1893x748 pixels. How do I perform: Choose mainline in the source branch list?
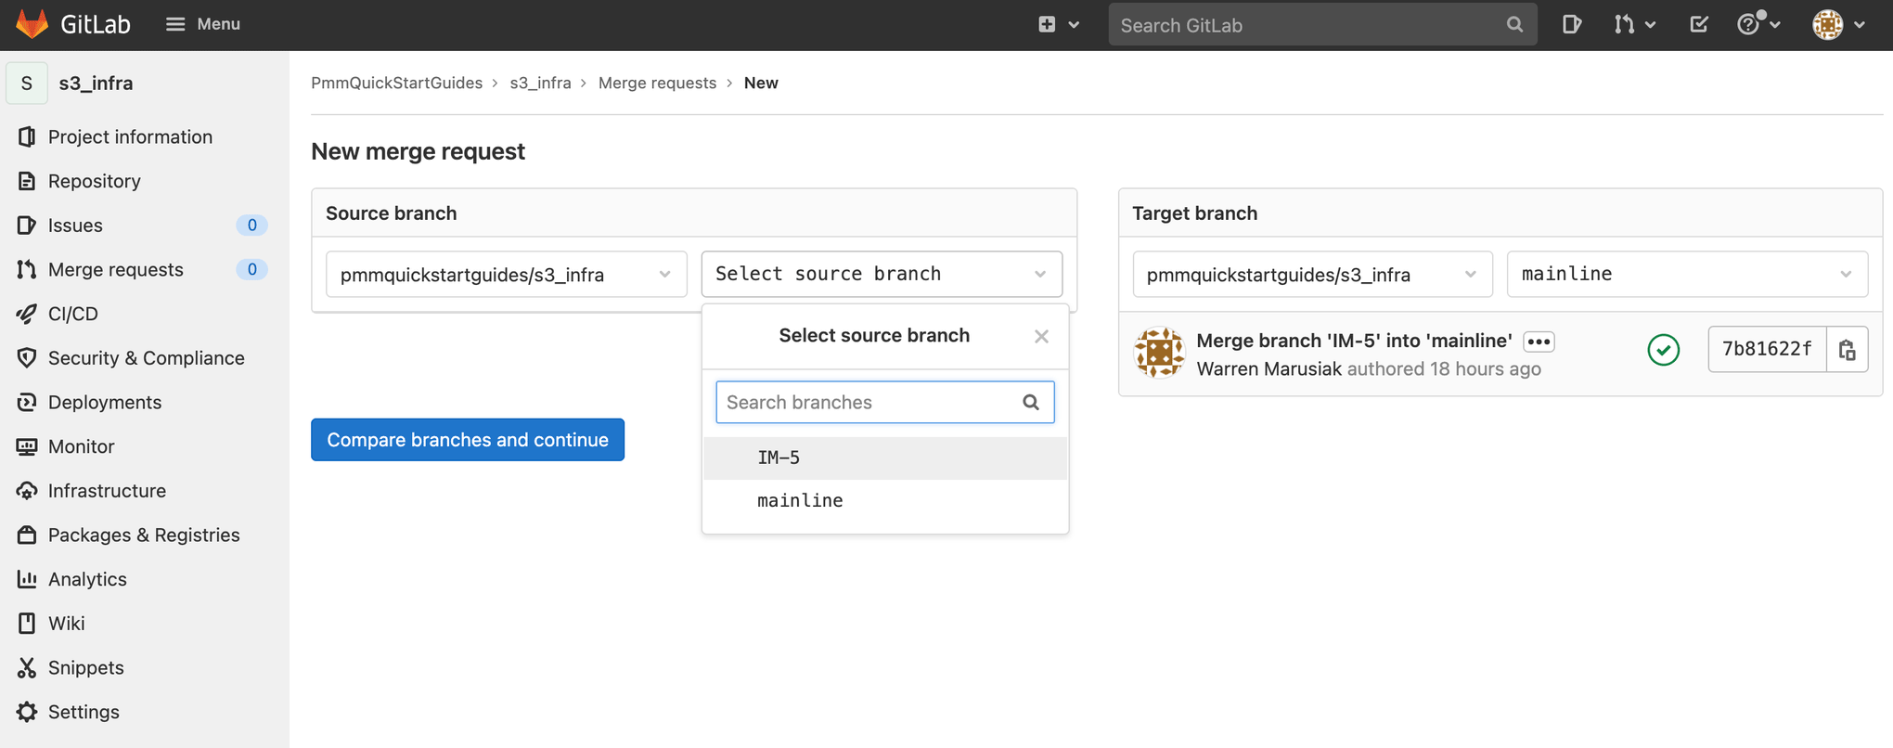tap(800, 501)
